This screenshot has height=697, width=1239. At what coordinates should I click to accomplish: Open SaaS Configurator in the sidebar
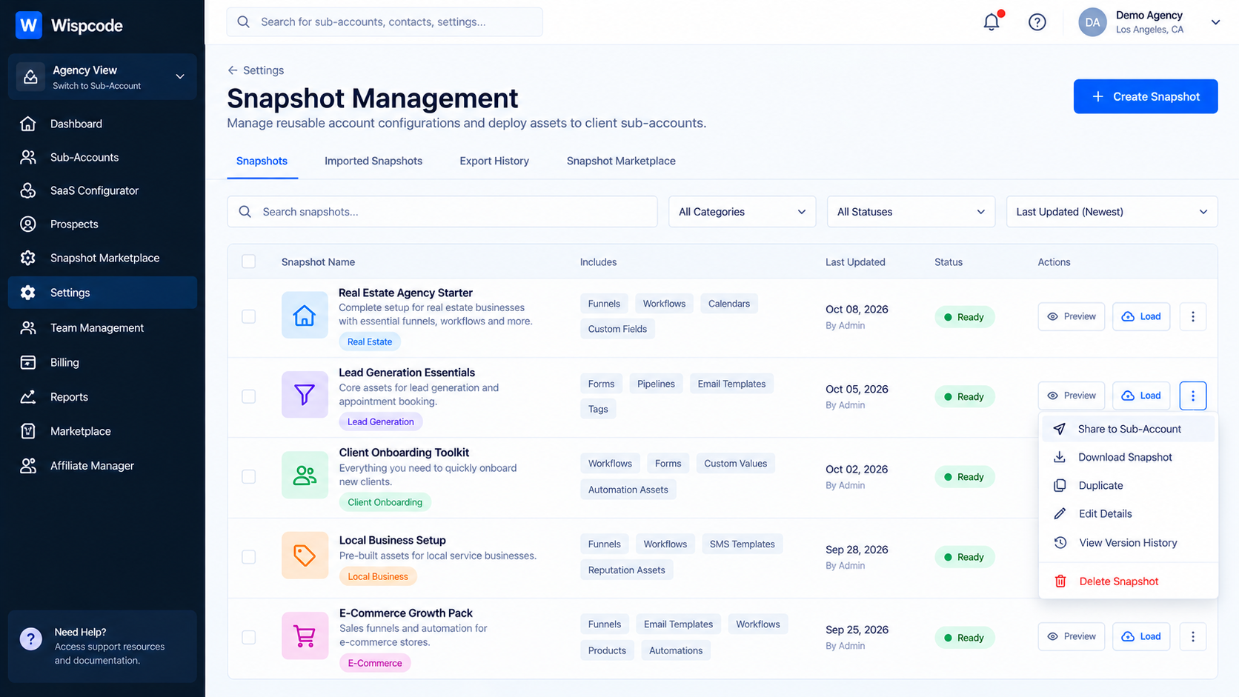(102, 190)
